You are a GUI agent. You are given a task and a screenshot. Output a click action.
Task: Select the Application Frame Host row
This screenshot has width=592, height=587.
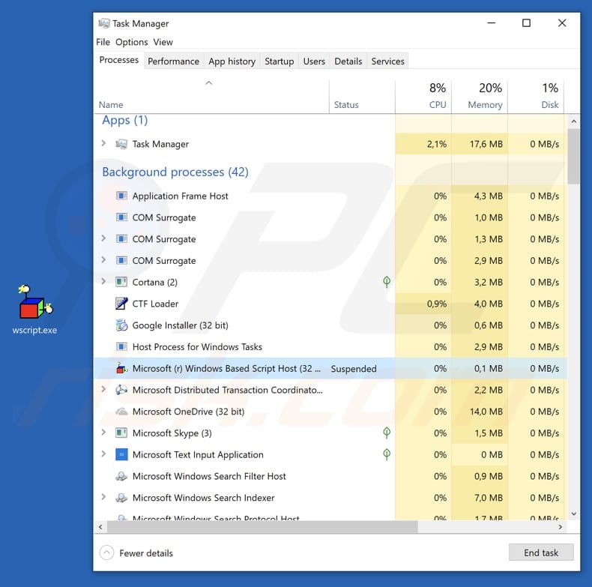point(330,196)
